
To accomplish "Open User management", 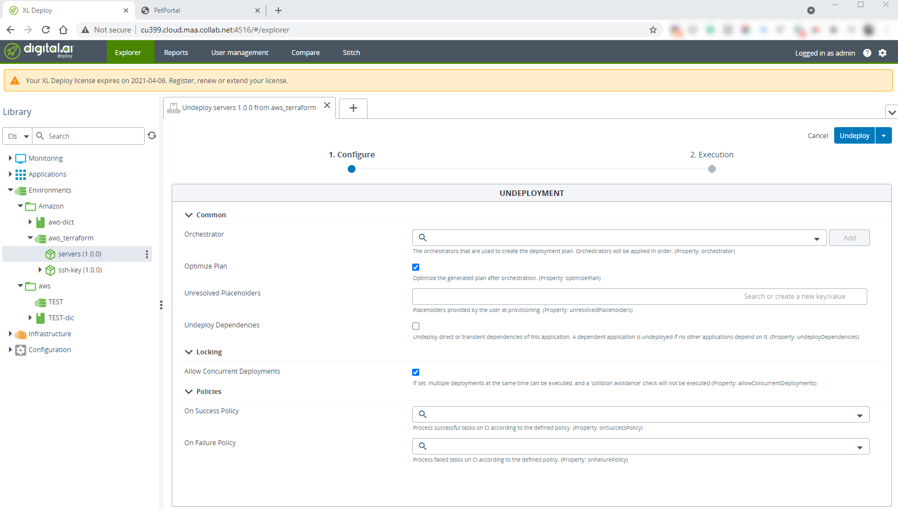I will [240, 53].
